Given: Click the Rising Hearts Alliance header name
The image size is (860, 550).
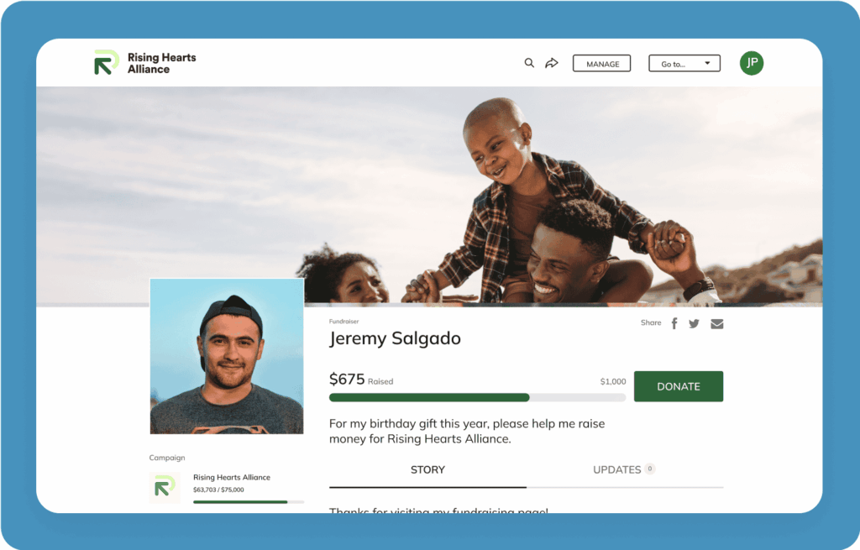Looking at the screenshot, I should click(162, 63).
